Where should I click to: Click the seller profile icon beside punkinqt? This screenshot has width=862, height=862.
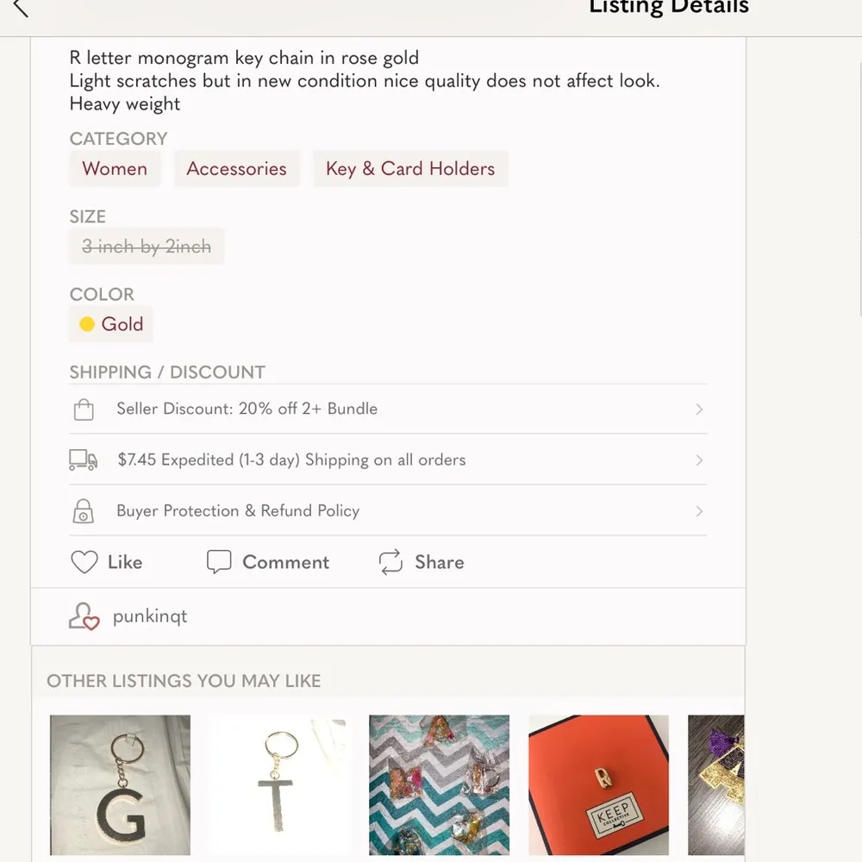(83, 615)
